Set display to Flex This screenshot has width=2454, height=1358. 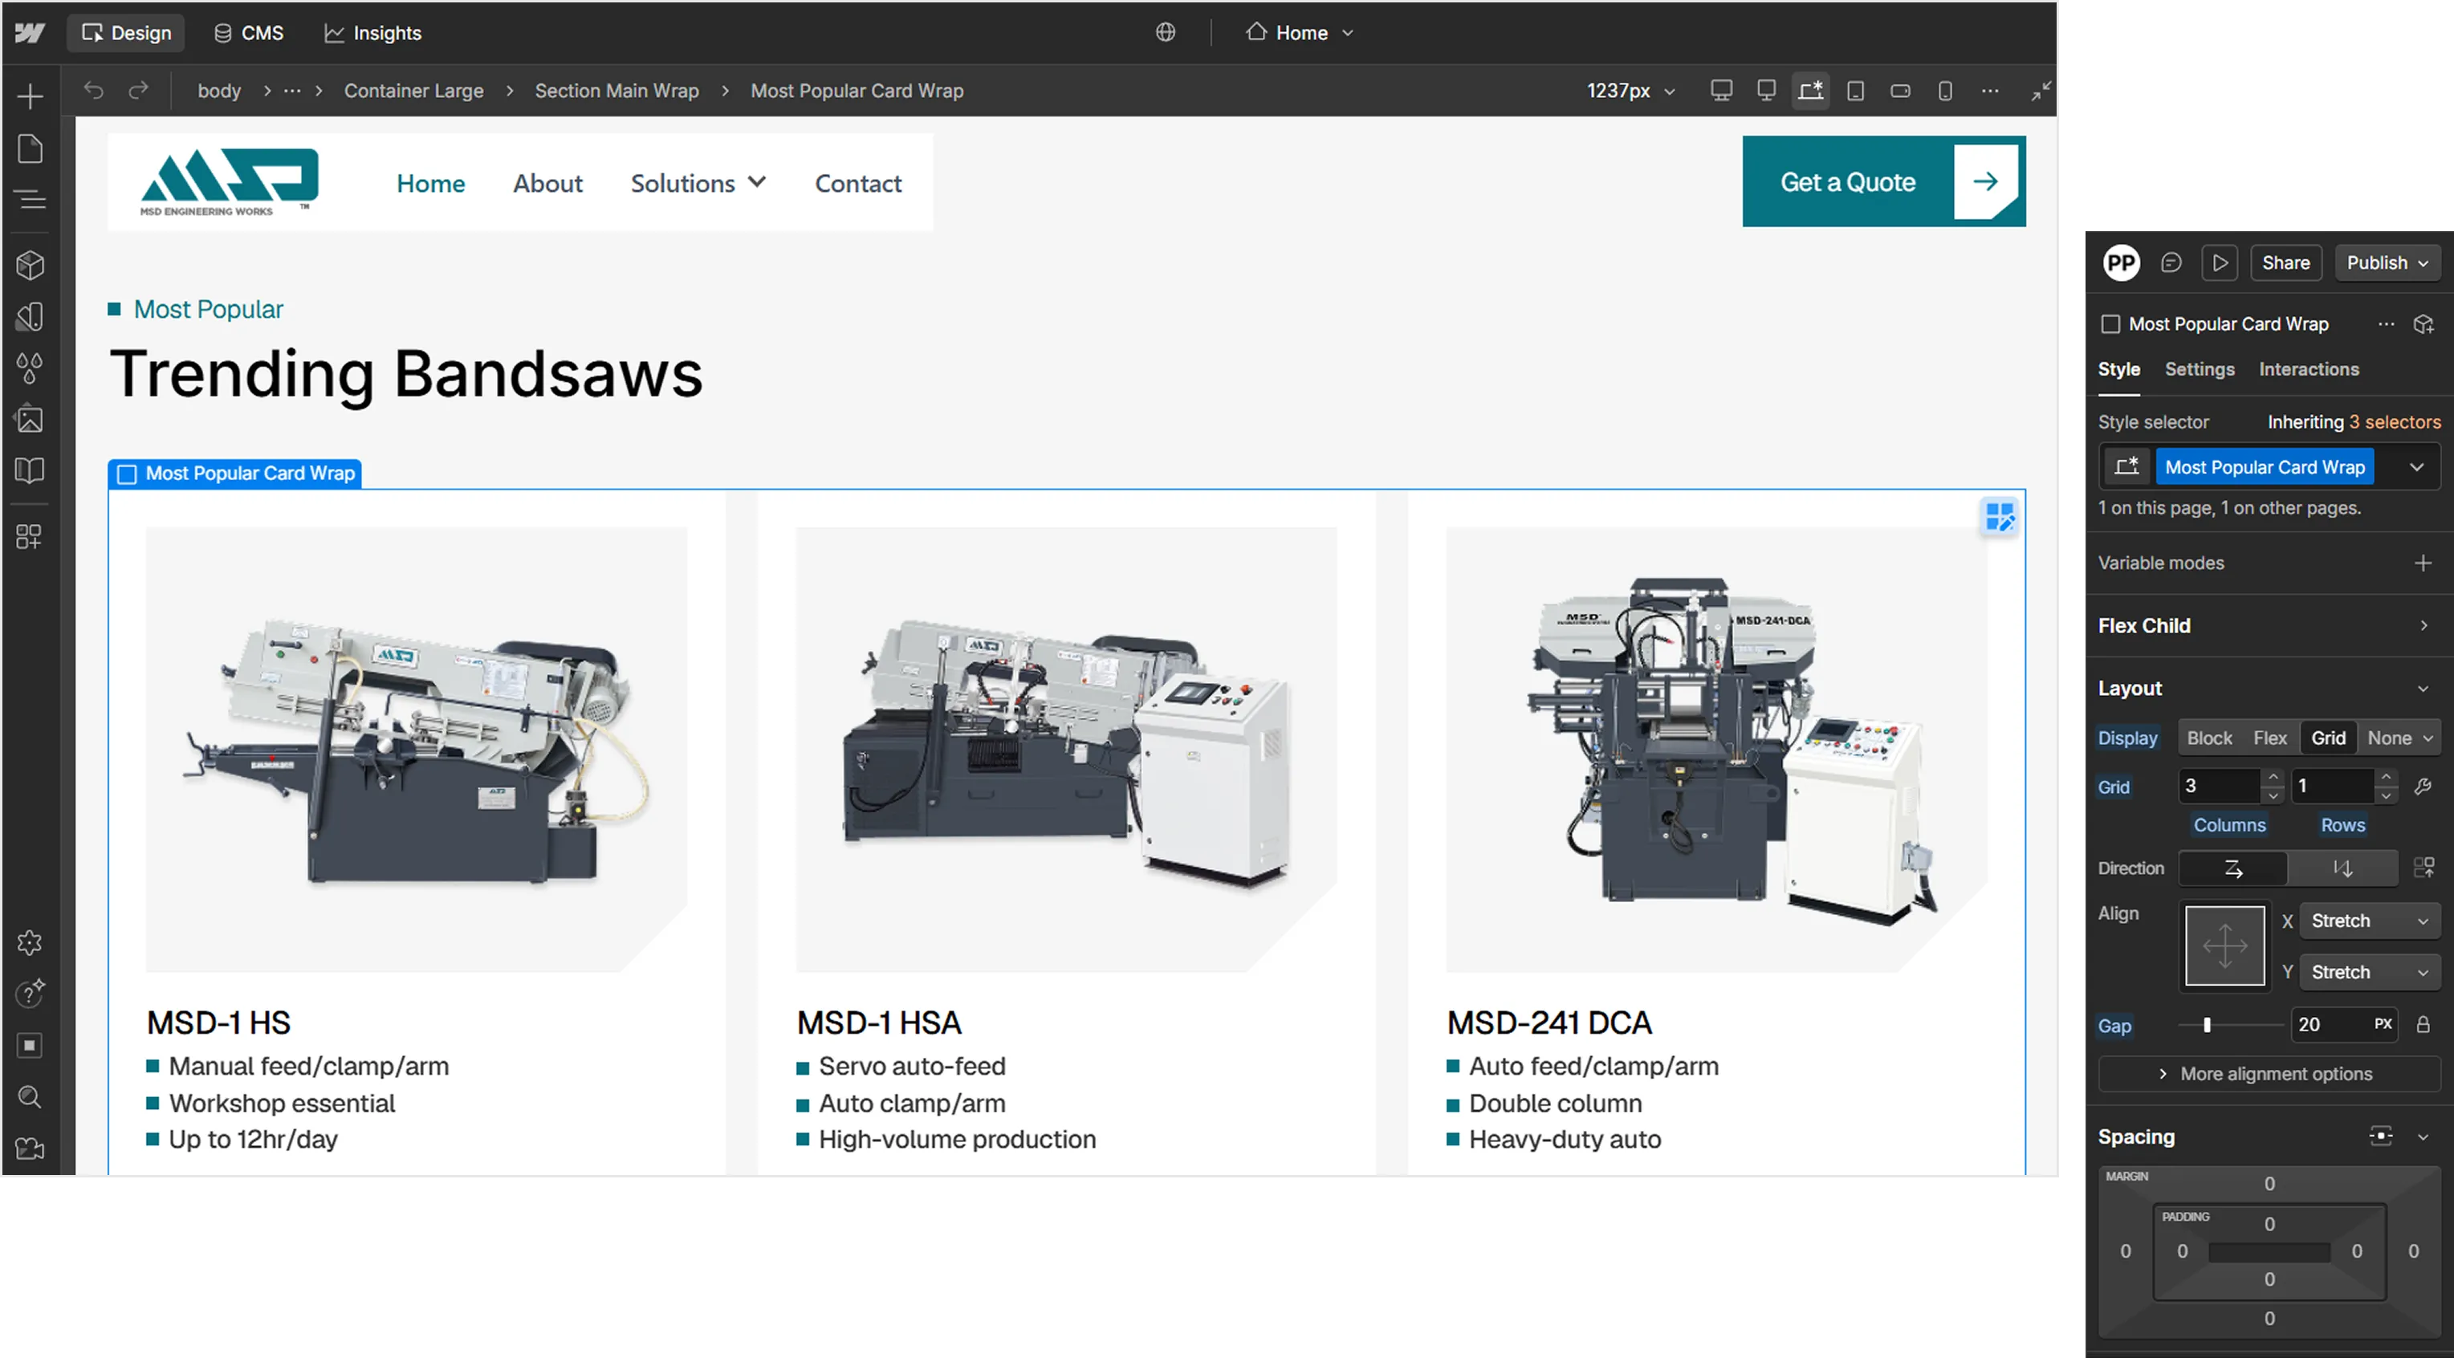point(2270,738)
